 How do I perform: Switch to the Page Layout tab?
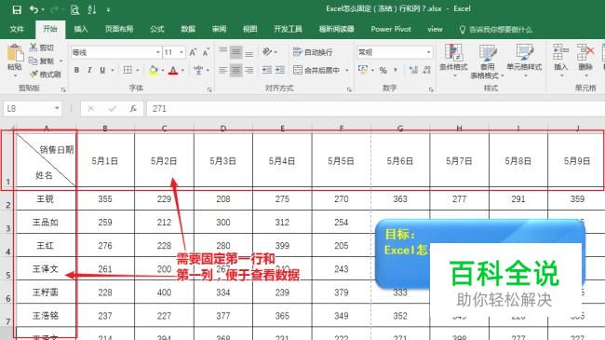119,29
